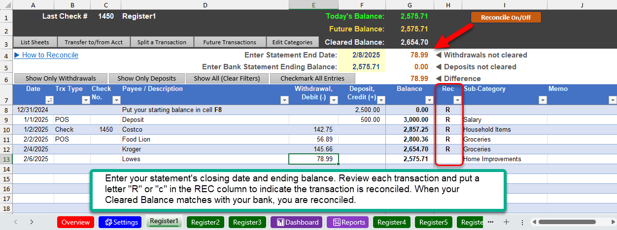Click Edit Categories button
Screen dimensions: 617x230
(x=293, y=42)
